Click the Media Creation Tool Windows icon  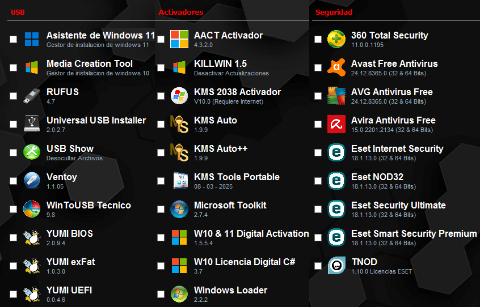pos(32,67)
